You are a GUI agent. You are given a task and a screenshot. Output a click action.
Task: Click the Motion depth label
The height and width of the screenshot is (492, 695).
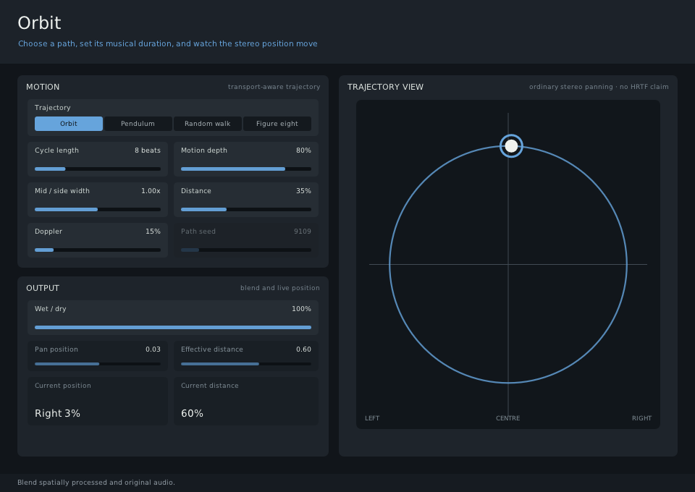click(x=204, y=150)
